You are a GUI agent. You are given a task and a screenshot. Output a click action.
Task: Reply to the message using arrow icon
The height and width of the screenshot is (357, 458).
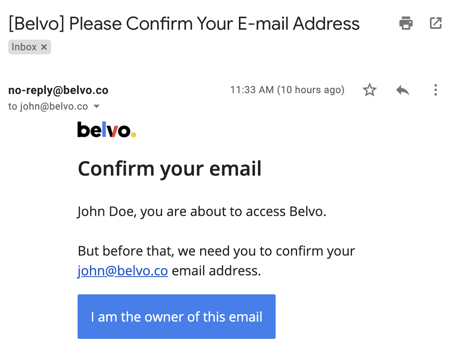(x=402, y=90)
